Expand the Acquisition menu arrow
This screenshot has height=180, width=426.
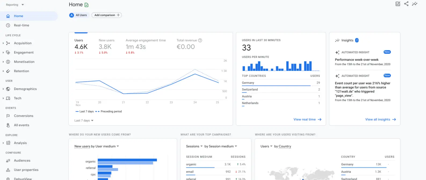point(3,43)
